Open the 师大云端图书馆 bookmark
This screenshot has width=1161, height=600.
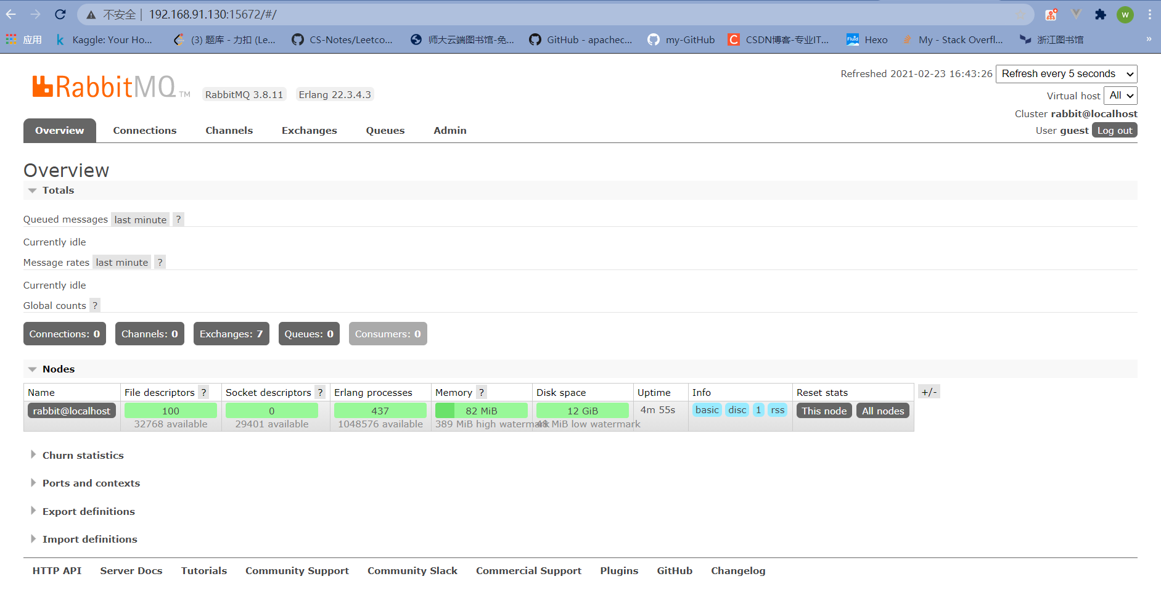point(462,39)
